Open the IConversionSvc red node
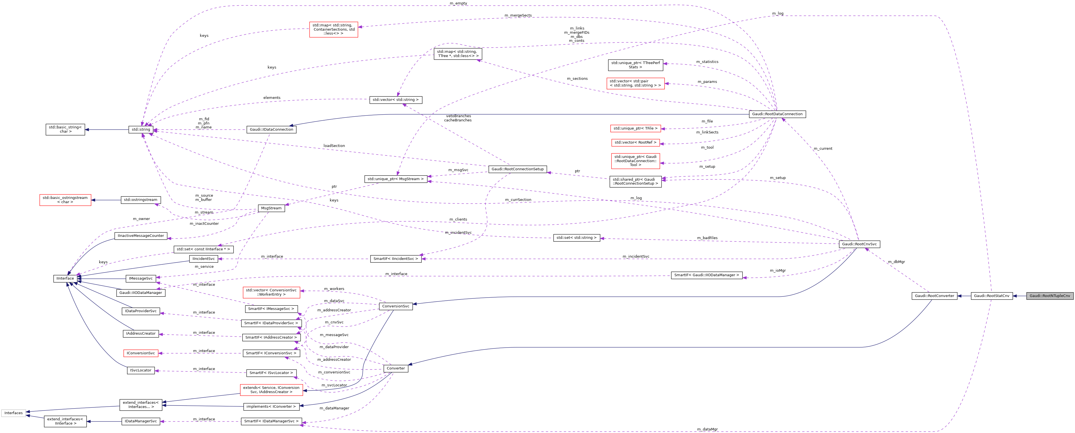The width and height of the screenshot is (1075, 433). click(141, 353)
